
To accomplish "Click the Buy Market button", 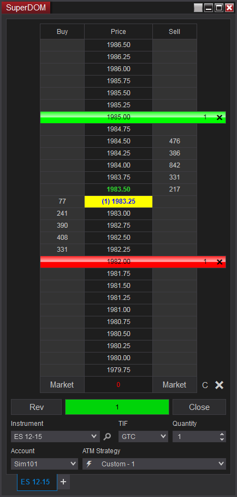I will tap(62, 385).
